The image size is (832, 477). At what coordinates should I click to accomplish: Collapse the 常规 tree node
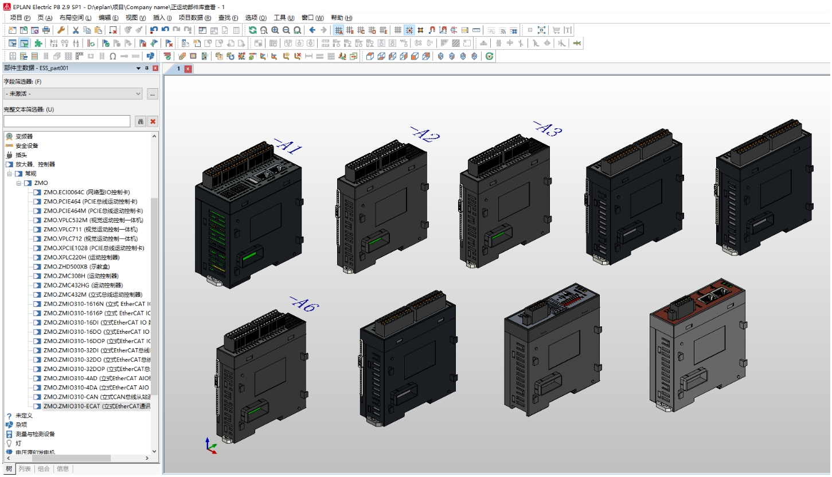(10, 174)
